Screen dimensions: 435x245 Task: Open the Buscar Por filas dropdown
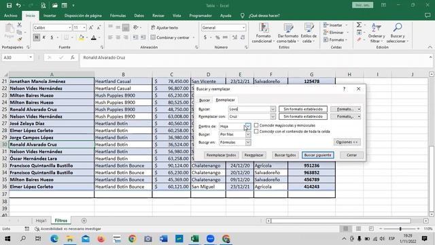(x=247, y=135)
